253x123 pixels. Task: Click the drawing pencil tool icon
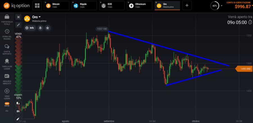18,118
